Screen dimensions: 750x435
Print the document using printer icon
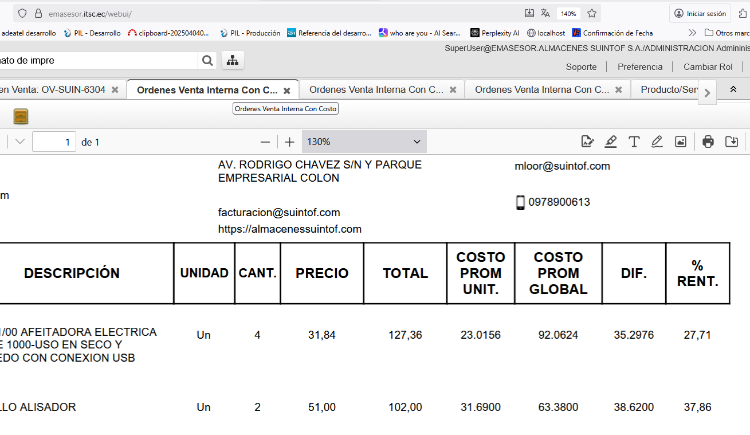click(x=708, y=142)
